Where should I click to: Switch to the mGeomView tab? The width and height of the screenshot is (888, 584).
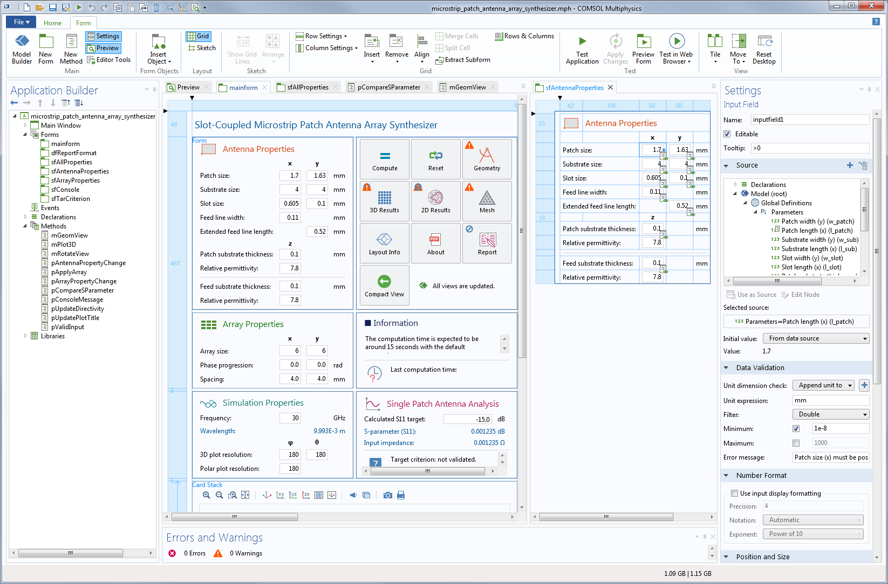pyautogui.click(x=467, y=87)
